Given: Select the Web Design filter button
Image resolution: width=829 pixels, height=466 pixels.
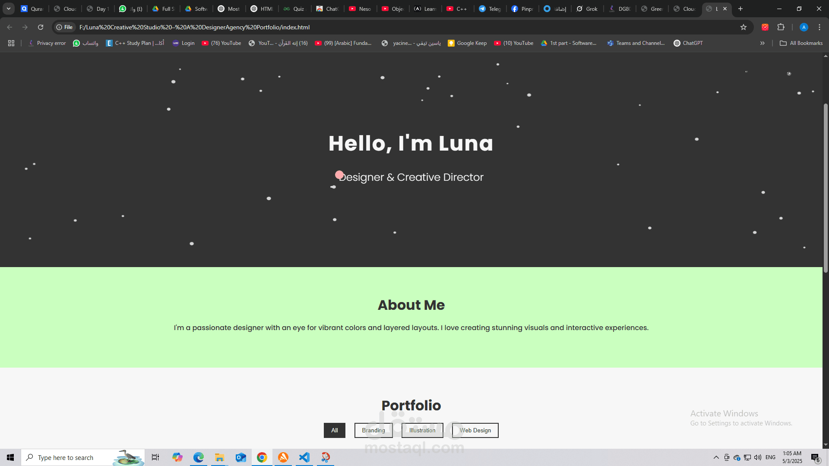Looking at the screenshot, I should tap(475, 430).
